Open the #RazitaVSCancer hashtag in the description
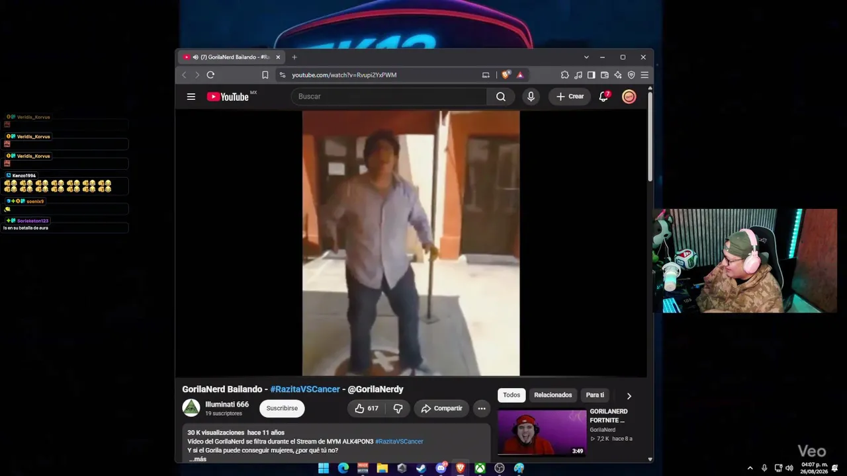Screen dimensions: 847x476 point(399,442)
